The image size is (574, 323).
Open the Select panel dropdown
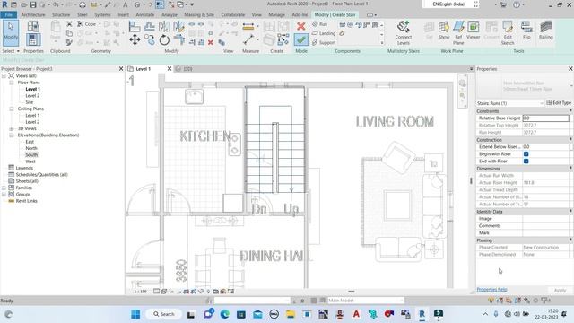click(x=11, y=51)
